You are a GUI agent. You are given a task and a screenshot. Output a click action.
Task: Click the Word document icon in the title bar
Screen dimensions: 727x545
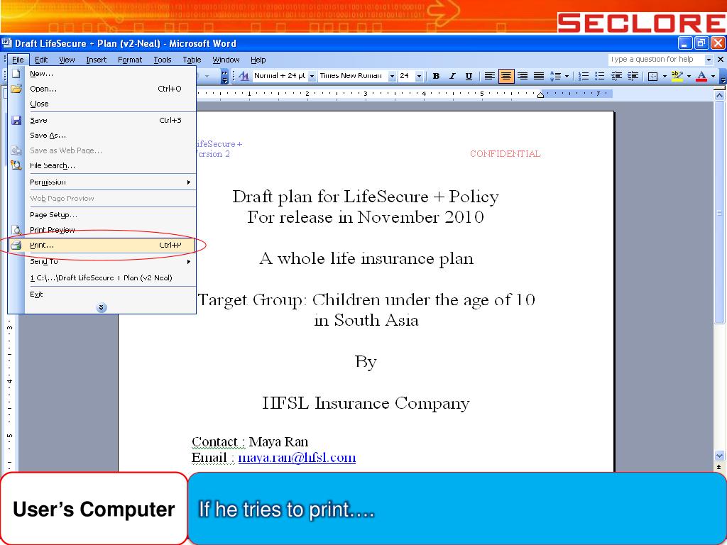point(6,43)
